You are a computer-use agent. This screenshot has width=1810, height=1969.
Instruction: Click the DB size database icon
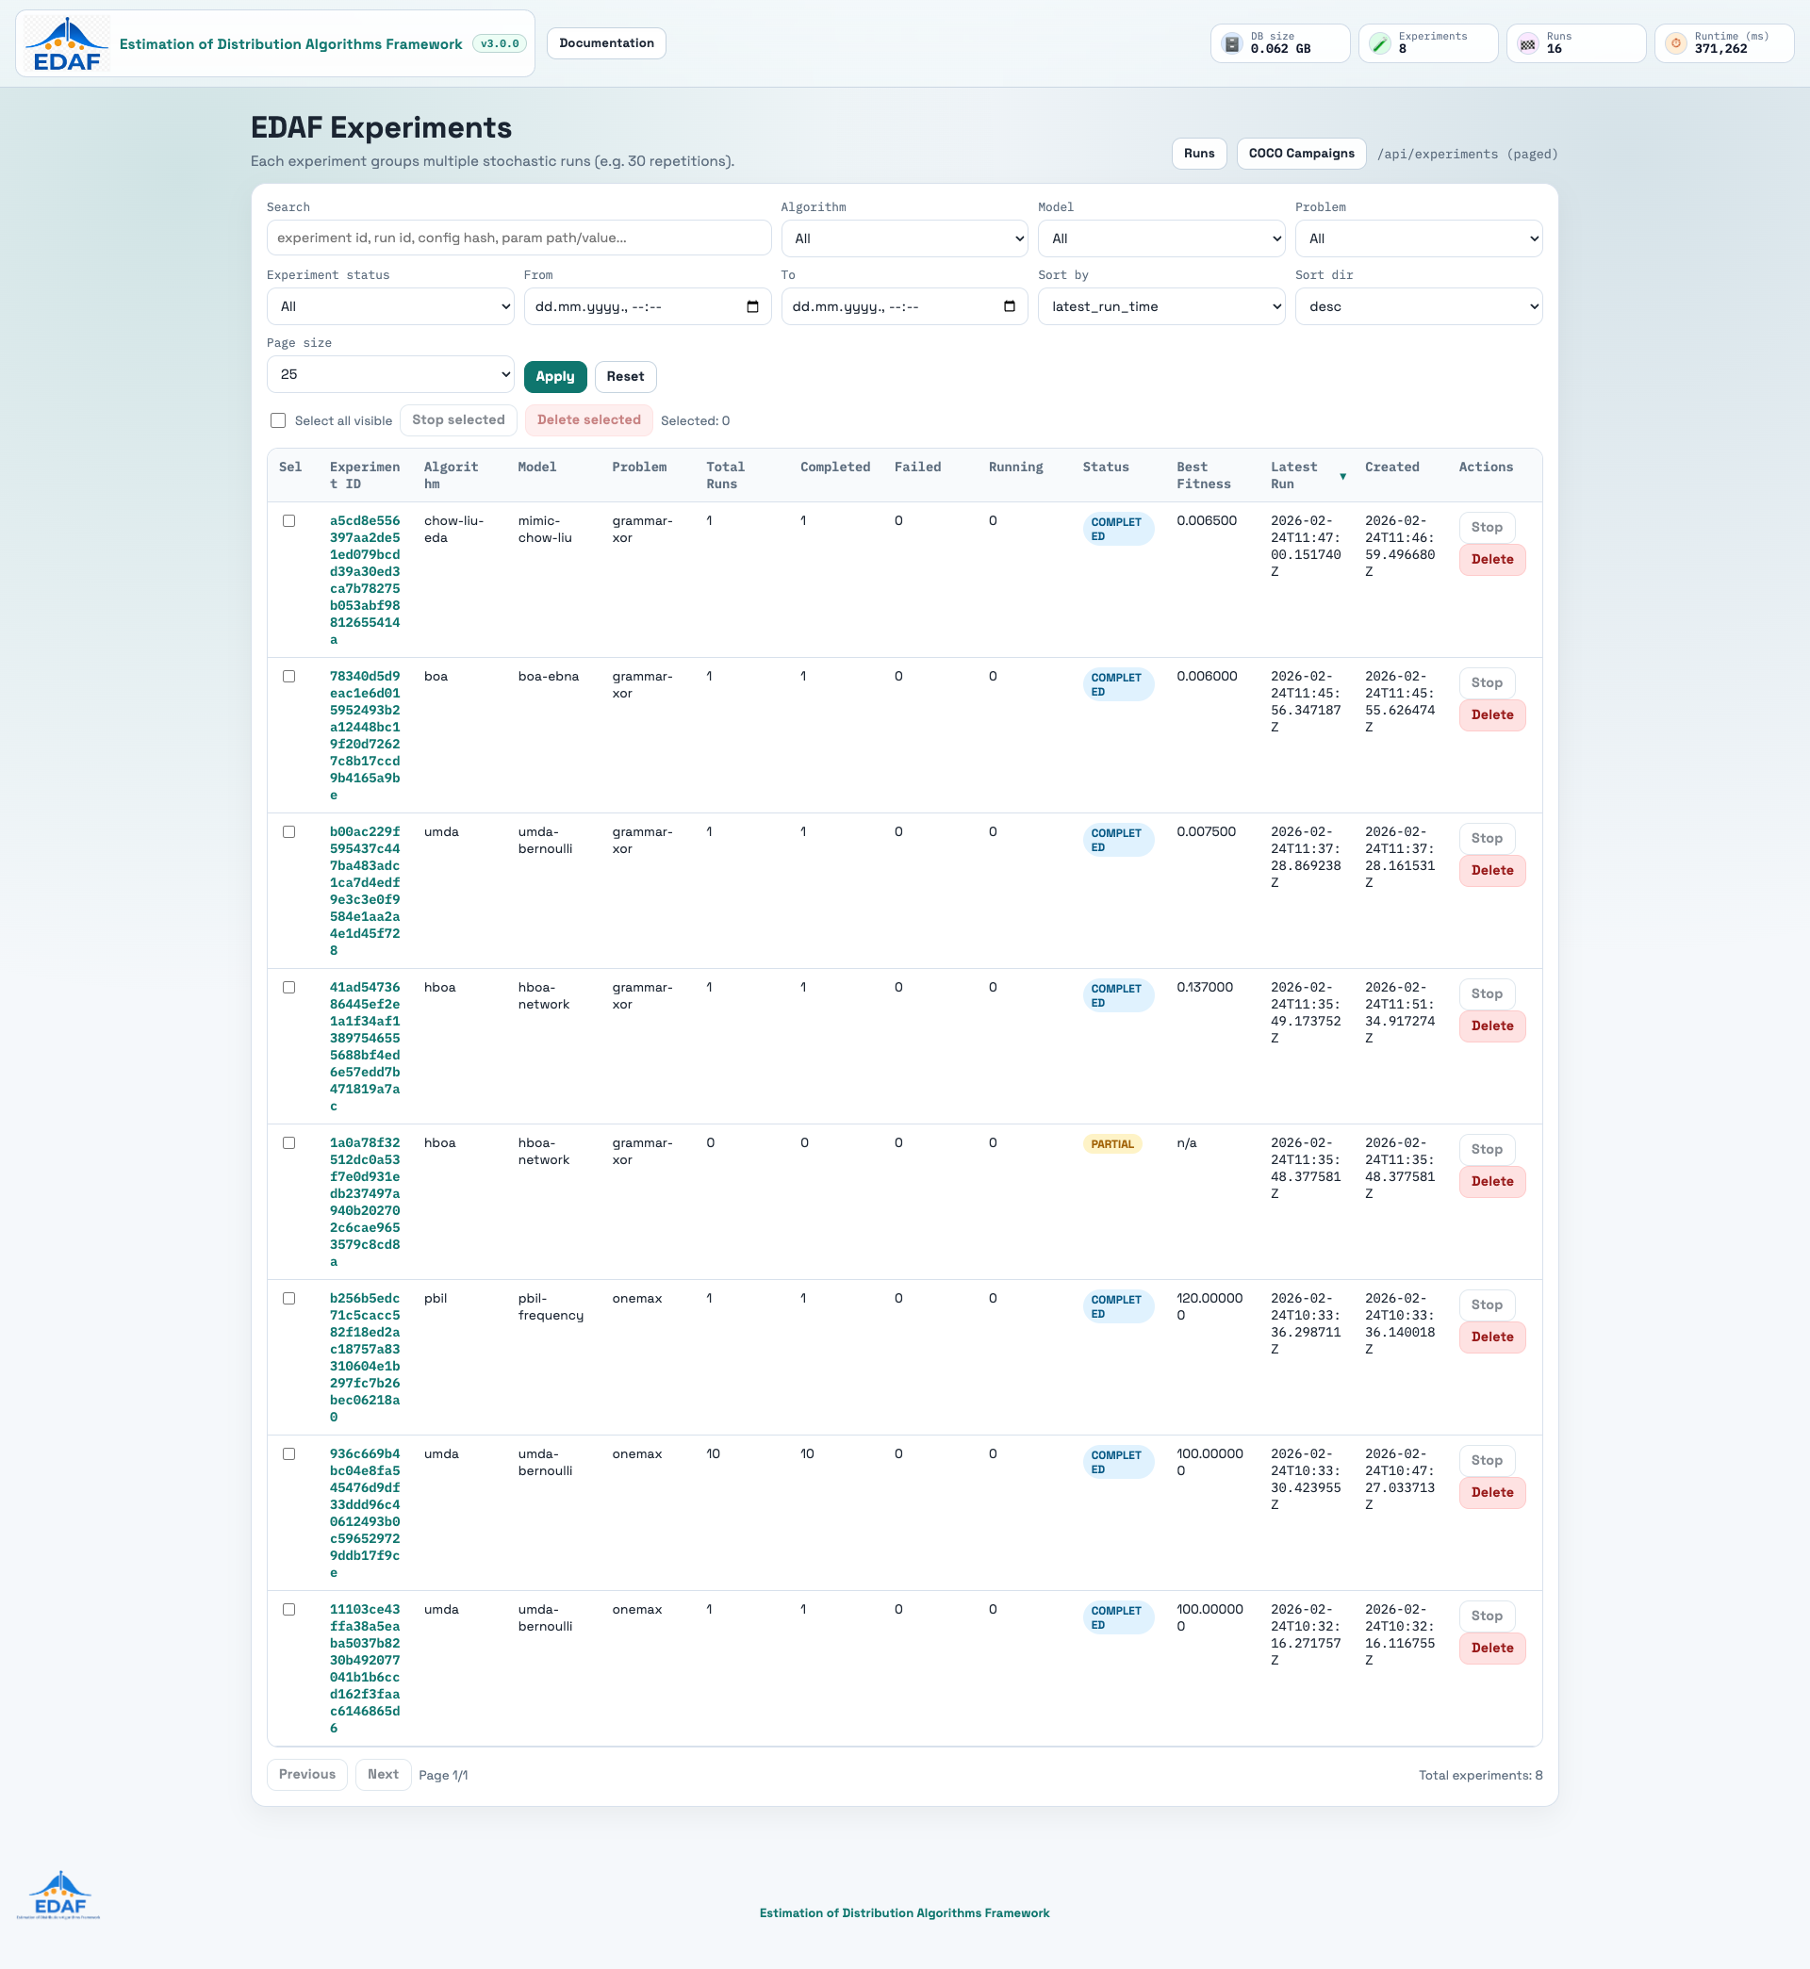coord(1232,43)
